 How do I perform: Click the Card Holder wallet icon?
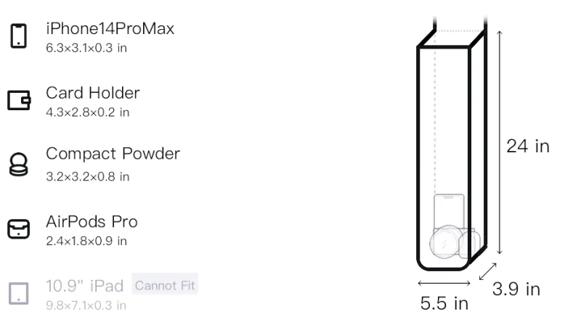click(19, 100)
